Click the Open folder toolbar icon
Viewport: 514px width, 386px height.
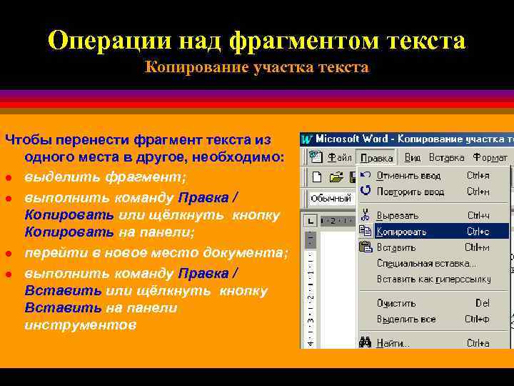tap(336, 177)
